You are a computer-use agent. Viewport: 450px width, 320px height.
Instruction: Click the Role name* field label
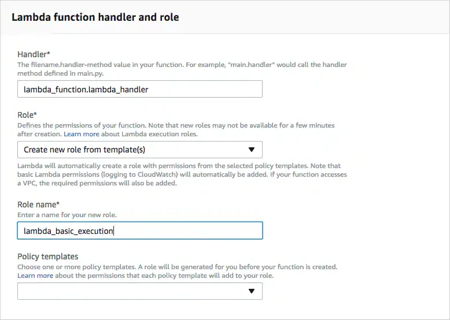[39, 204]
